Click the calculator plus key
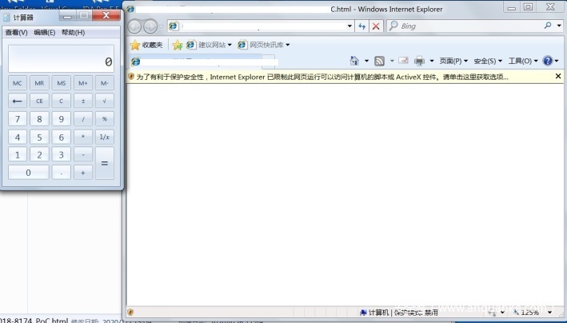Viewport: 567px width, 323px height. coord(83,173)
